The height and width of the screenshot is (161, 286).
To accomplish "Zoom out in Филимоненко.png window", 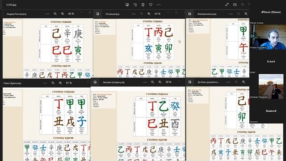I will (x=239, y=14).
